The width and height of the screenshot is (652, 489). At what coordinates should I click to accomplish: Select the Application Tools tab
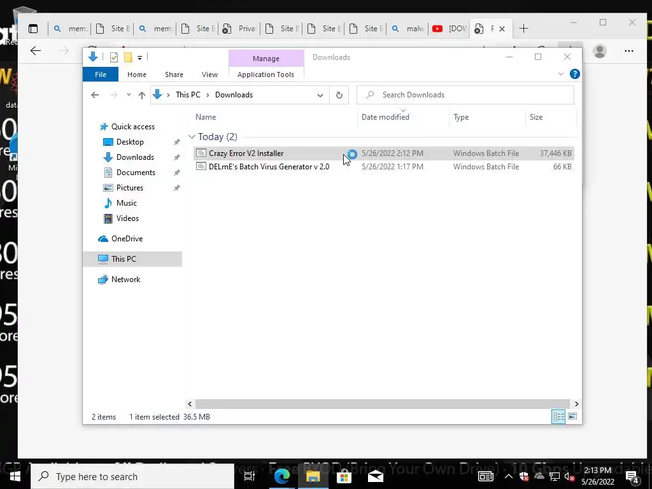tap(266, 74)
